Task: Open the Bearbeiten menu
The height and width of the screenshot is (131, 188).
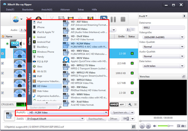Action: (28, 10)
